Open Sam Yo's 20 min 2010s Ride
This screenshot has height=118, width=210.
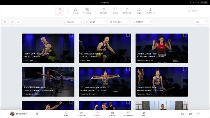click(105, 48)
